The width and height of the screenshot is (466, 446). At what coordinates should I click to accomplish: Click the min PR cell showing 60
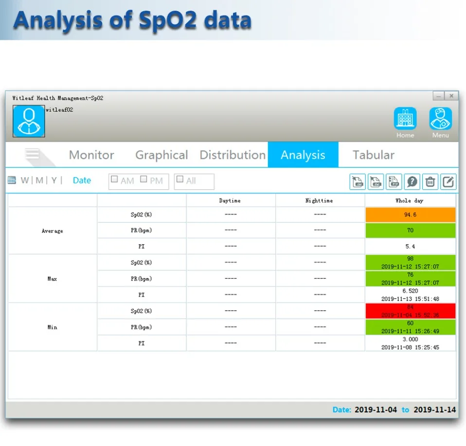coord(411,327)
